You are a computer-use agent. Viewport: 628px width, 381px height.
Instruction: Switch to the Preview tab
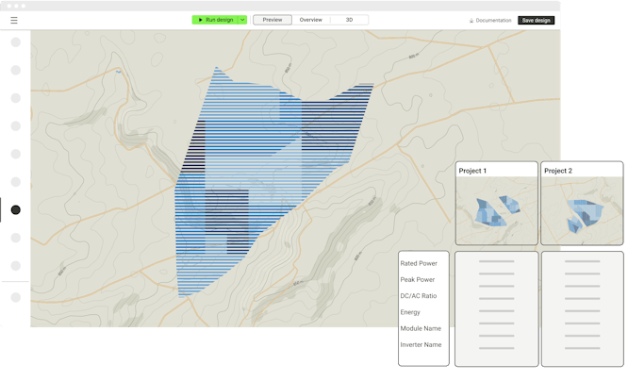tap(273, 20)
